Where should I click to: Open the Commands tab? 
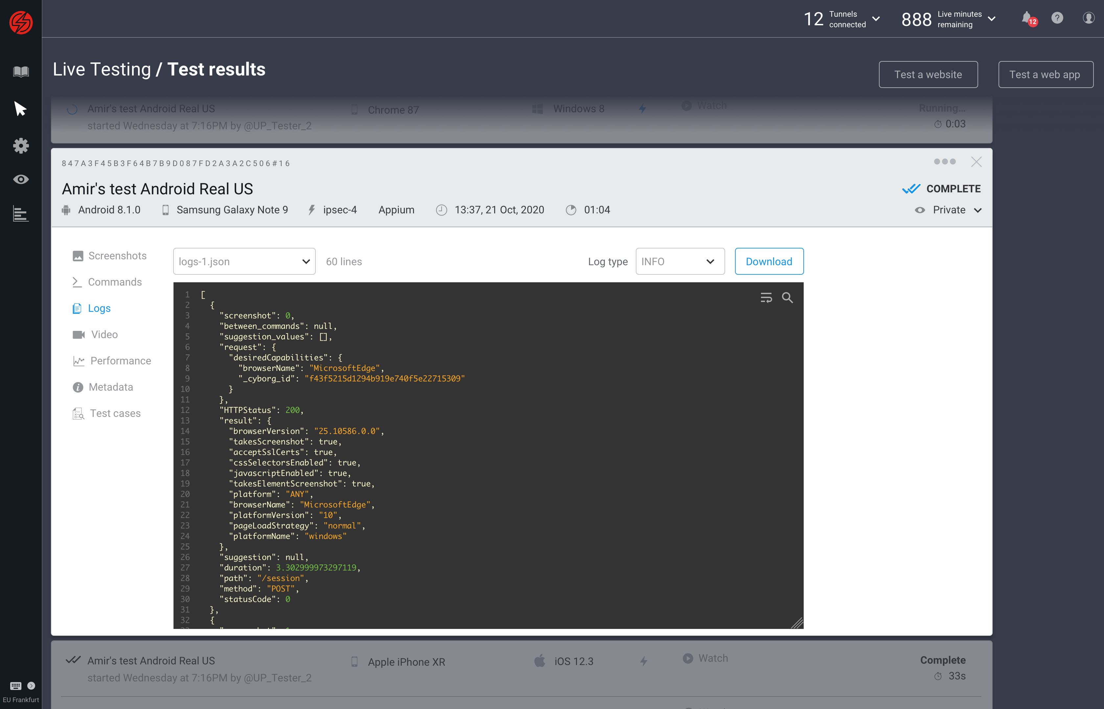click(x=107, y=282)
